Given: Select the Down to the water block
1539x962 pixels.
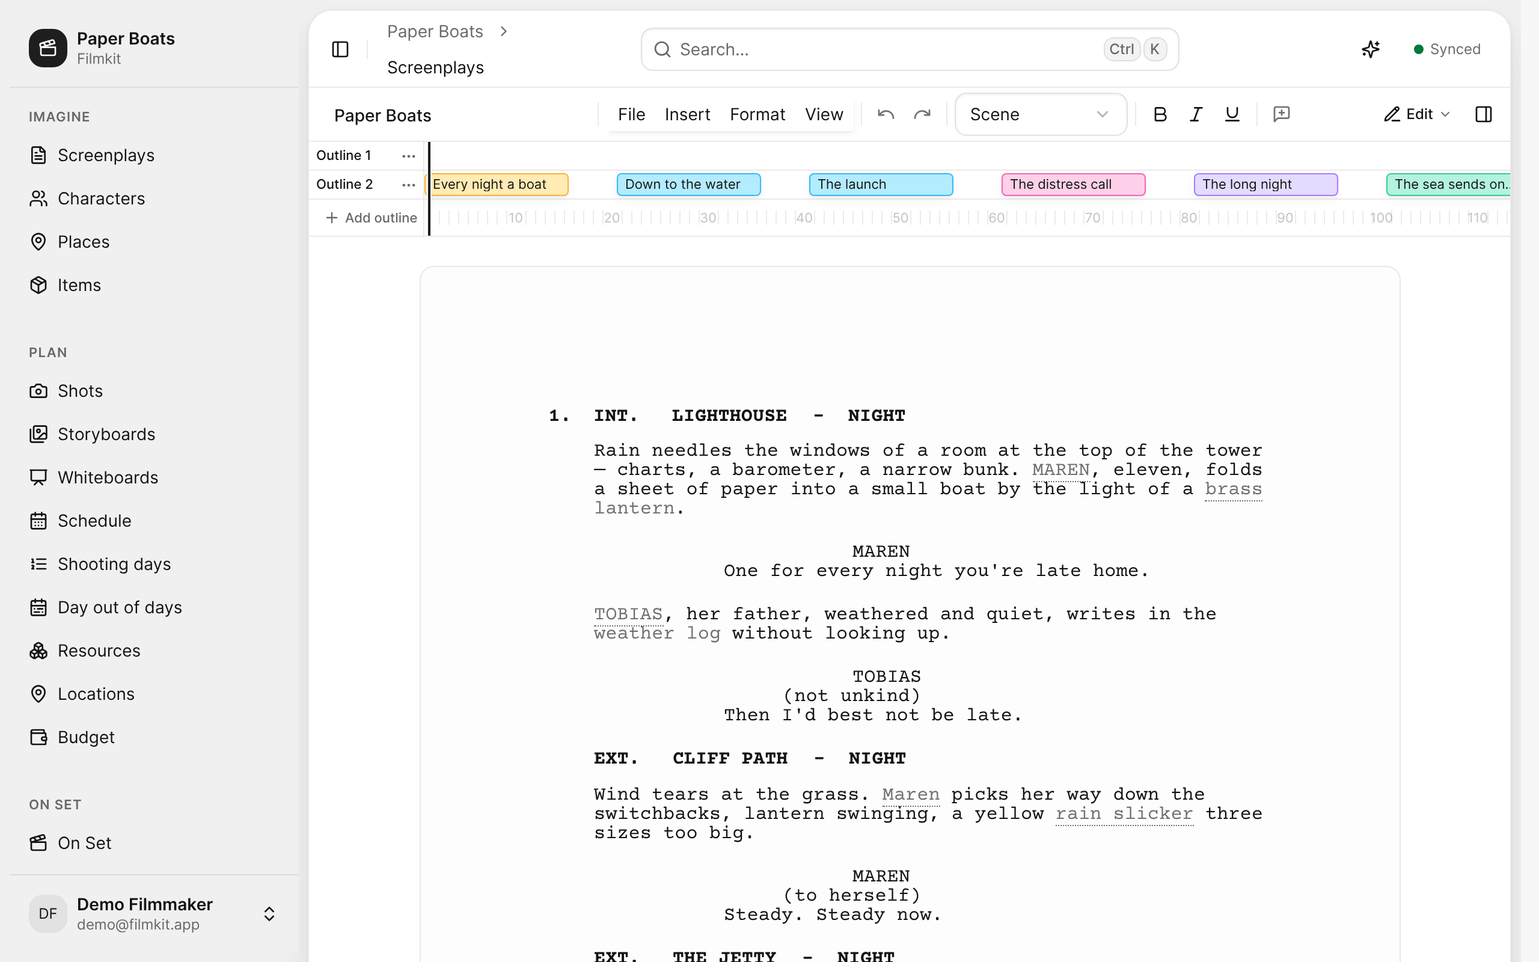Looking at the screenshot, I should 689,185.
